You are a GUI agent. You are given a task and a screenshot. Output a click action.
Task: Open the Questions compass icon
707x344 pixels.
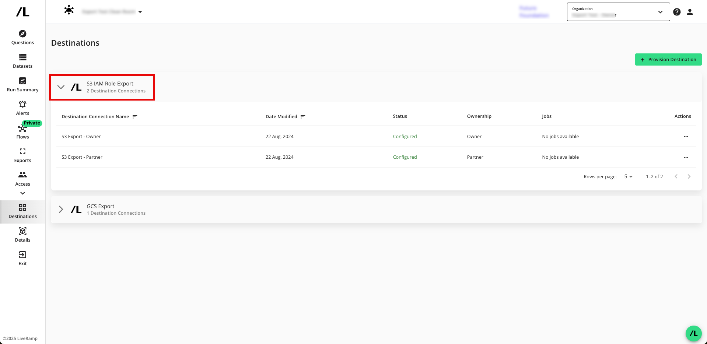point(22,34)
